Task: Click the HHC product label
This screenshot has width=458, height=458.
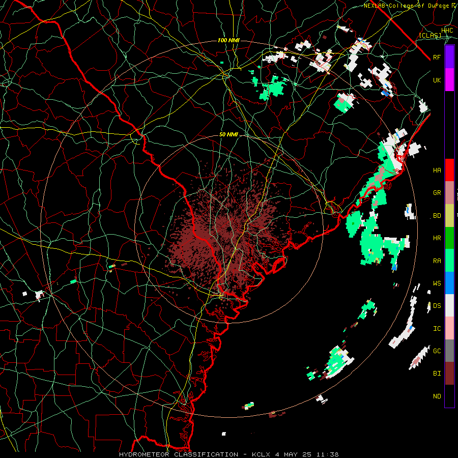Action: (x=447, y=31)
